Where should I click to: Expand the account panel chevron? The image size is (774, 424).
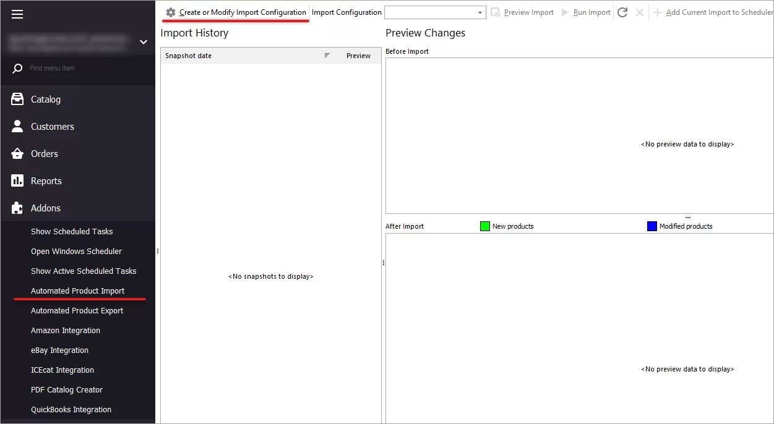(143, 42)
